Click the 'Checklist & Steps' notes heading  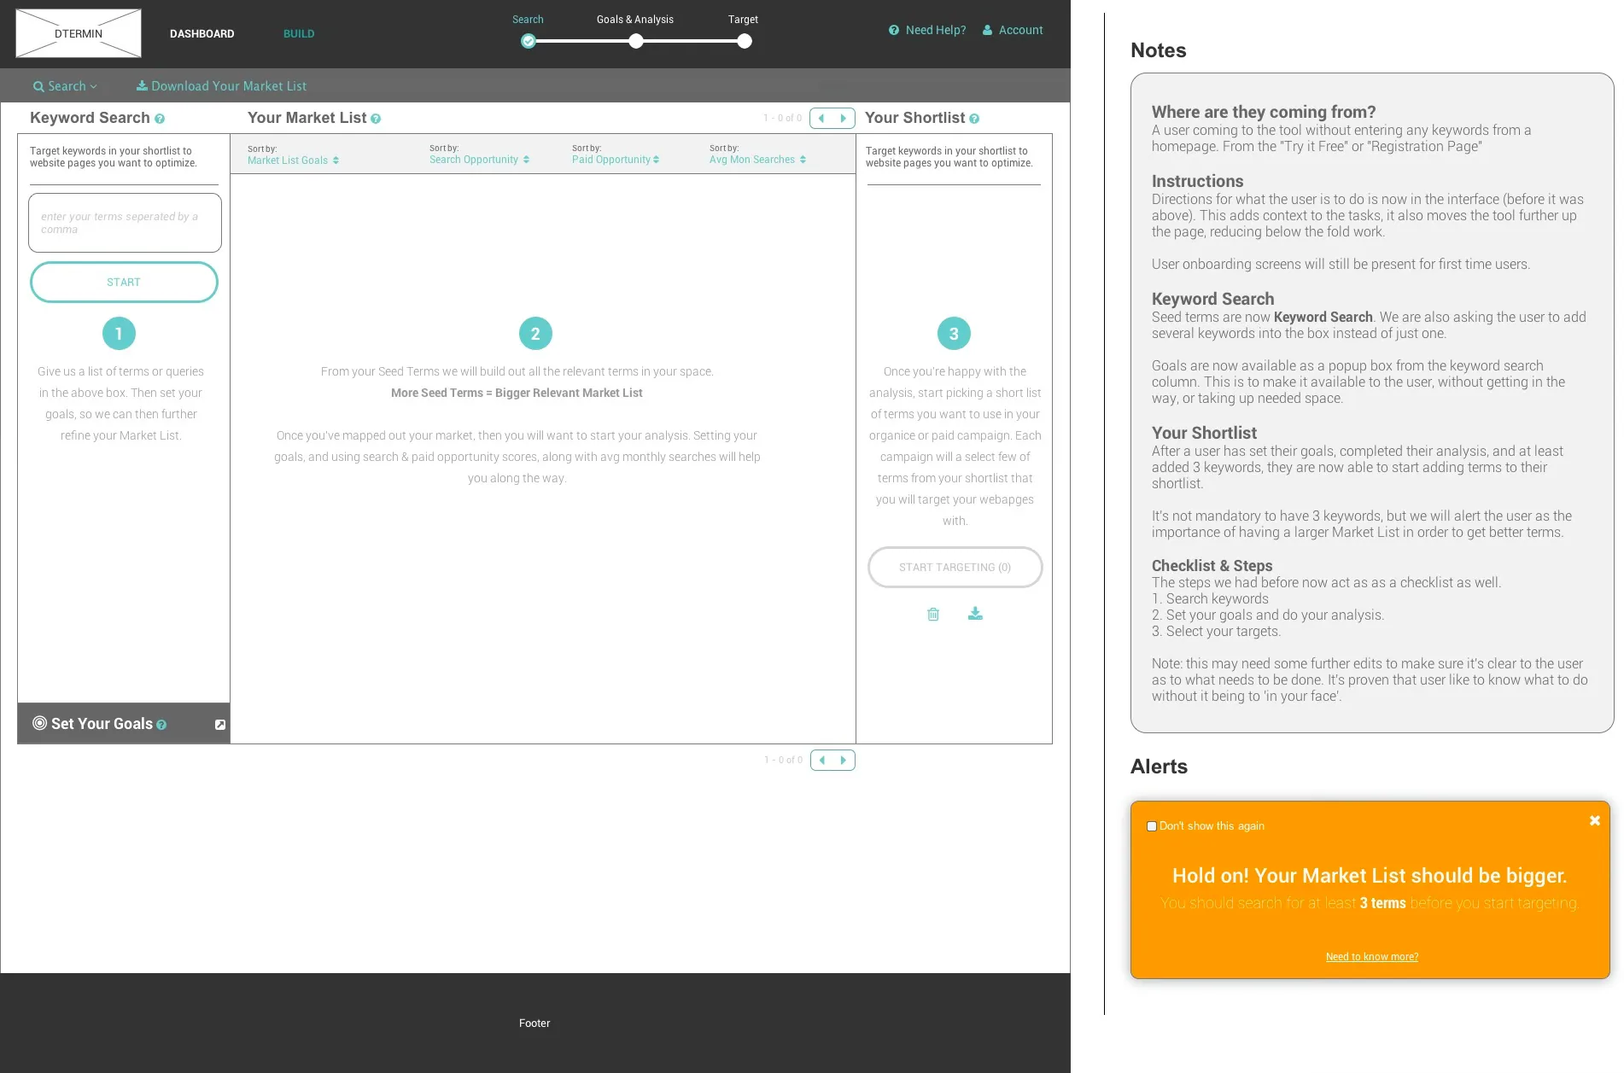1212,566
